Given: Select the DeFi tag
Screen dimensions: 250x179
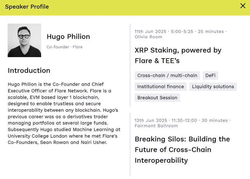Looking at the screenshot, I should (x=210, y=76).
